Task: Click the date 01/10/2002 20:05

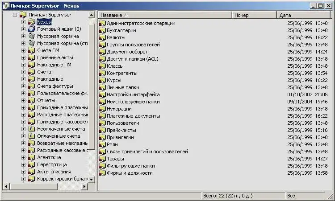Action: click(x=307, y=94)
